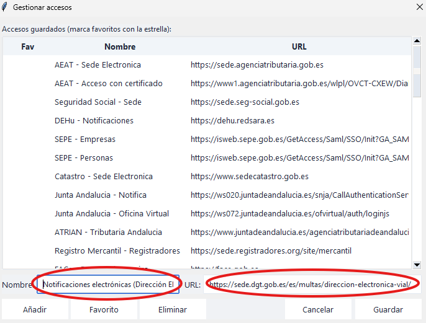The height and width of the screenshot is (323, 426).
Task: Click URL ws072.juntadeandalucia.es ofvirtual loginjs
Action: (x=290, y=213)
